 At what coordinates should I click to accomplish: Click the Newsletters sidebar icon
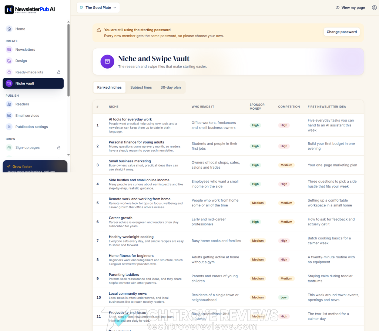(x=9, y=49)
